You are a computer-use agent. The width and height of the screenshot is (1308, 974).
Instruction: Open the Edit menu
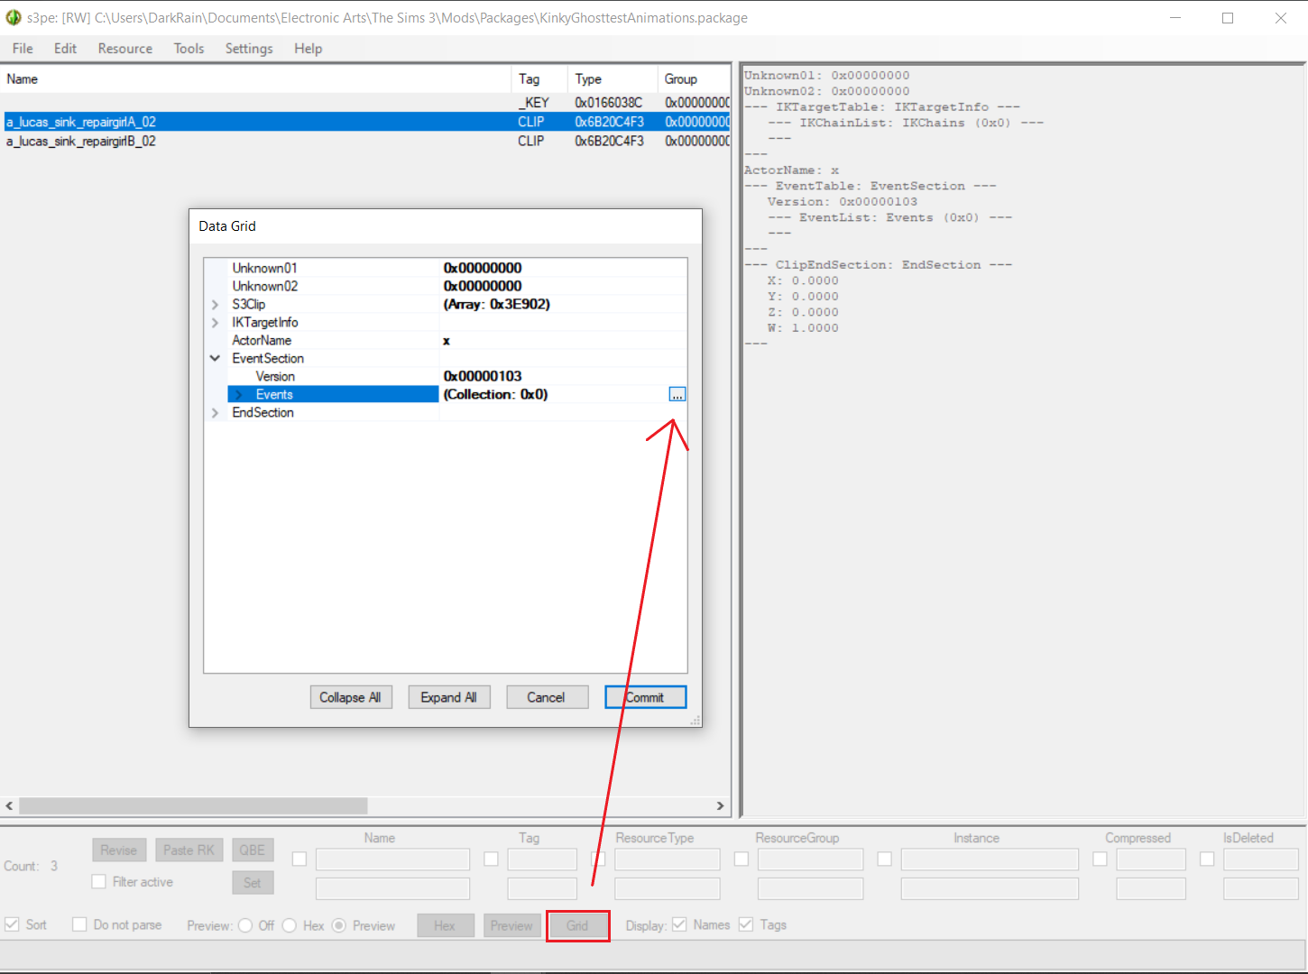pos(65,49)
